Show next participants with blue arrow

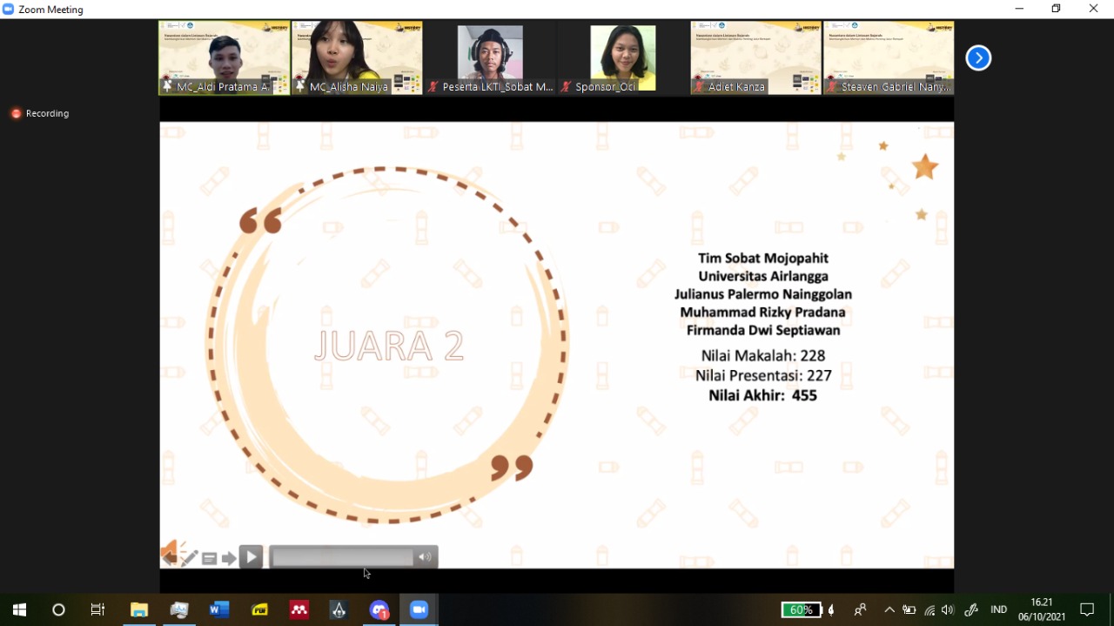978,58
